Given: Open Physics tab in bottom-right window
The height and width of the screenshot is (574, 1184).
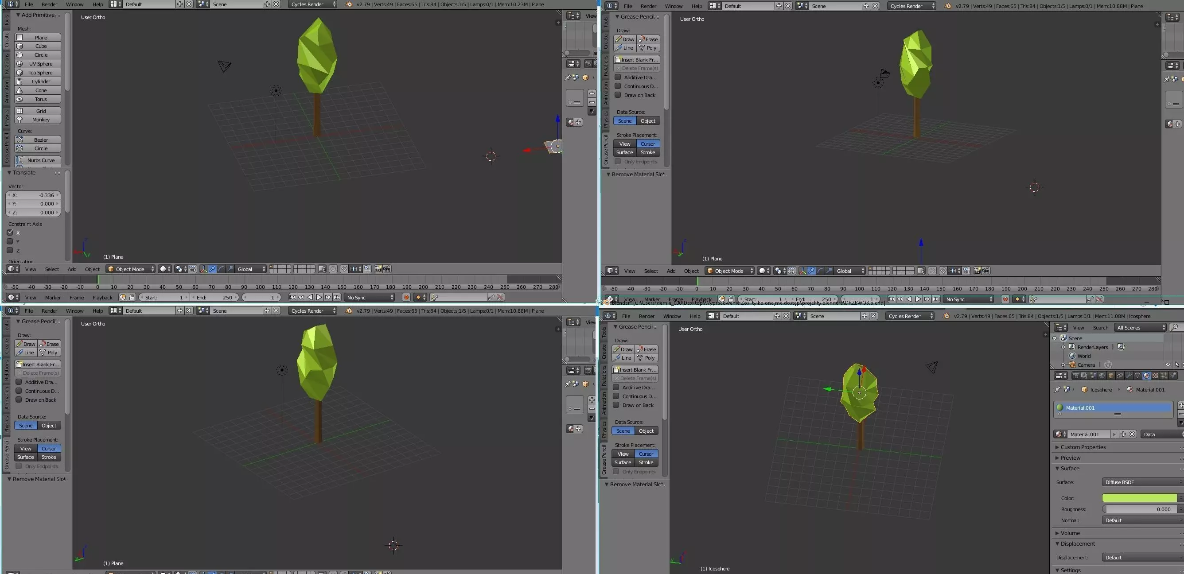Looking at the screenshot, I should coord(1173,376).
